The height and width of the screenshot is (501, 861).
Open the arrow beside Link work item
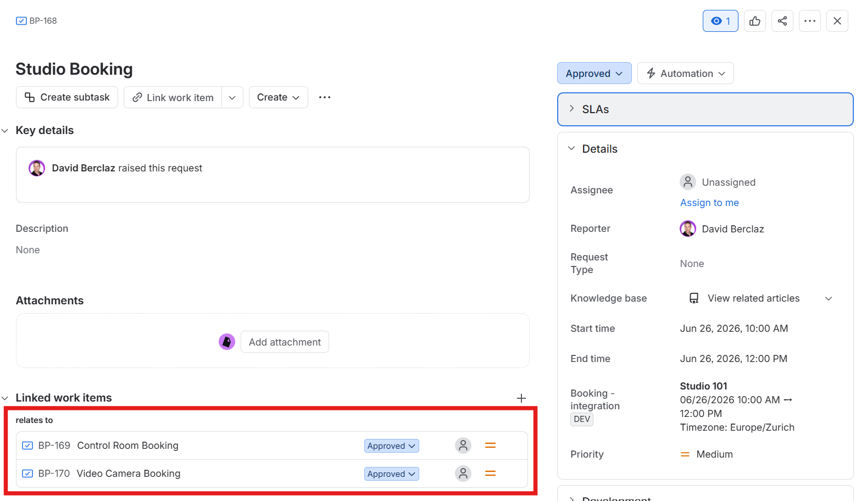coord(232,97)
